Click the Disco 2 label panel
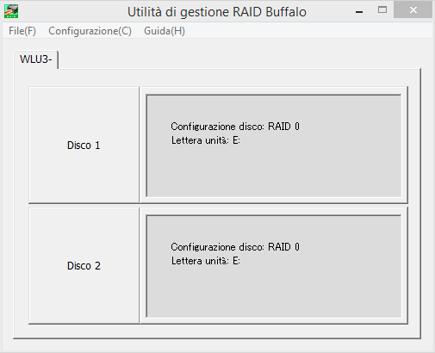 coord(84,265)
